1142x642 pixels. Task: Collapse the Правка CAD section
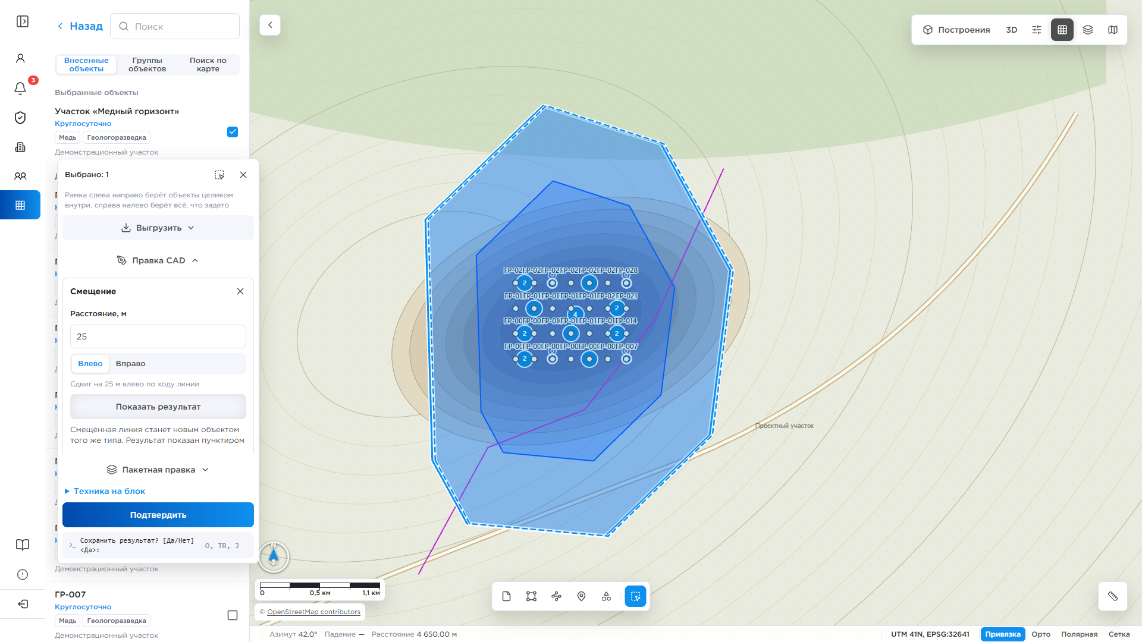pos(158,260)
